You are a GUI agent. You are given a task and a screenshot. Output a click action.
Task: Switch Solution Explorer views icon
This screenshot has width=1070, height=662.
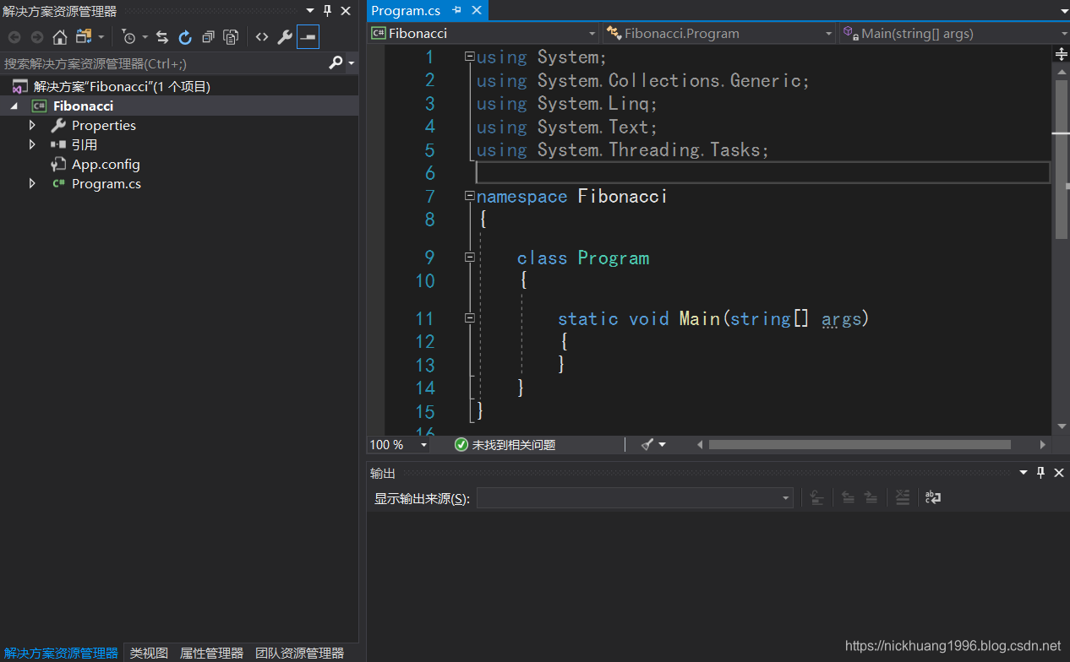coord(84,37)
